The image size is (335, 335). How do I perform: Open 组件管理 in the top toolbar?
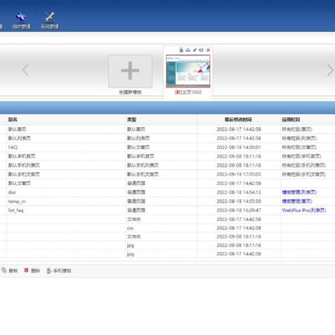click(x=21, y=21)
